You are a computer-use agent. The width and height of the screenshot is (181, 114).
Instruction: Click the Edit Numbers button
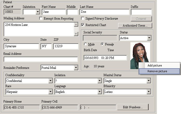click(133, 107)
